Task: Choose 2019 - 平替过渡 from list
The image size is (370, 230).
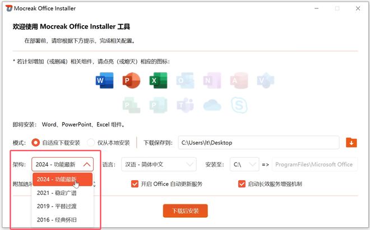Action: [x=63, y=206]
